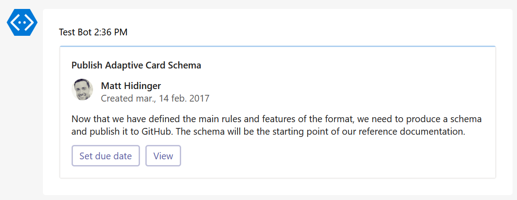
Task: Click the blue accent line atop card
Action: tap(277, 46)
